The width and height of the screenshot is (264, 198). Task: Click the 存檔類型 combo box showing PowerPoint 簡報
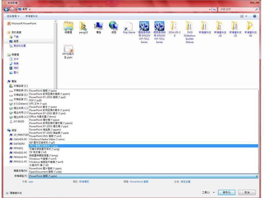point(144,176)
